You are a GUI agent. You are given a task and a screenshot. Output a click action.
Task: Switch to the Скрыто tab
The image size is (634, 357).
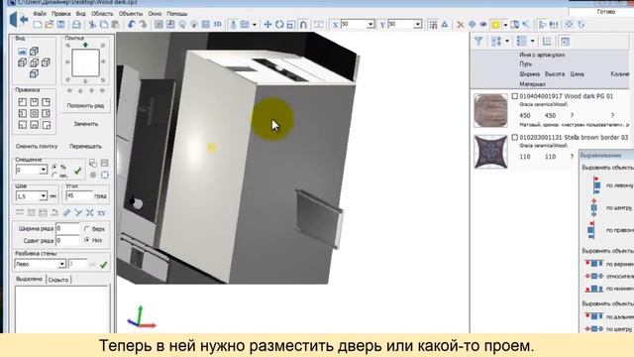pos(58,280)
